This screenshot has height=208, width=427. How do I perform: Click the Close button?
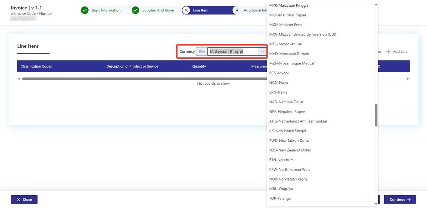[24, 199]
